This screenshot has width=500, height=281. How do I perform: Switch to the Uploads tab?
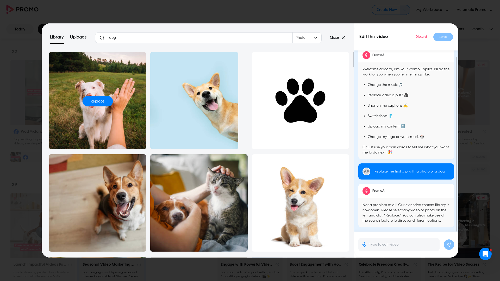[x=78, y=37]
